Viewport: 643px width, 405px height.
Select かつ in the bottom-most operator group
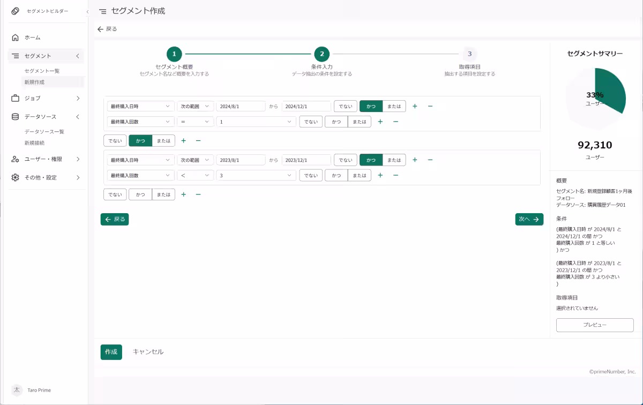click(x=140, y=194)
